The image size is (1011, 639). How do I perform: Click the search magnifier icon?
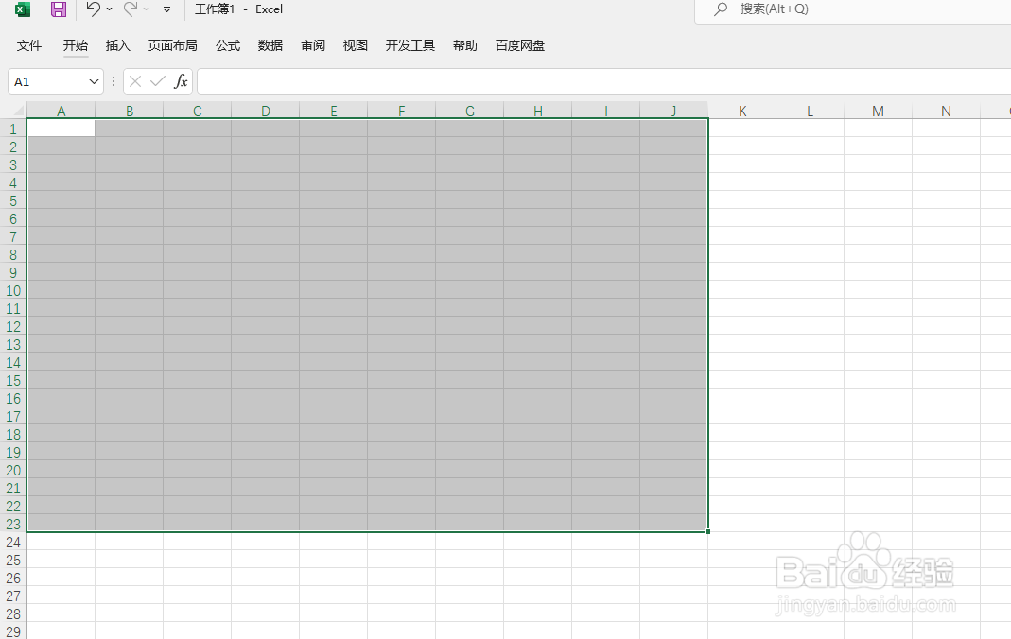click(x=721, y=9)
